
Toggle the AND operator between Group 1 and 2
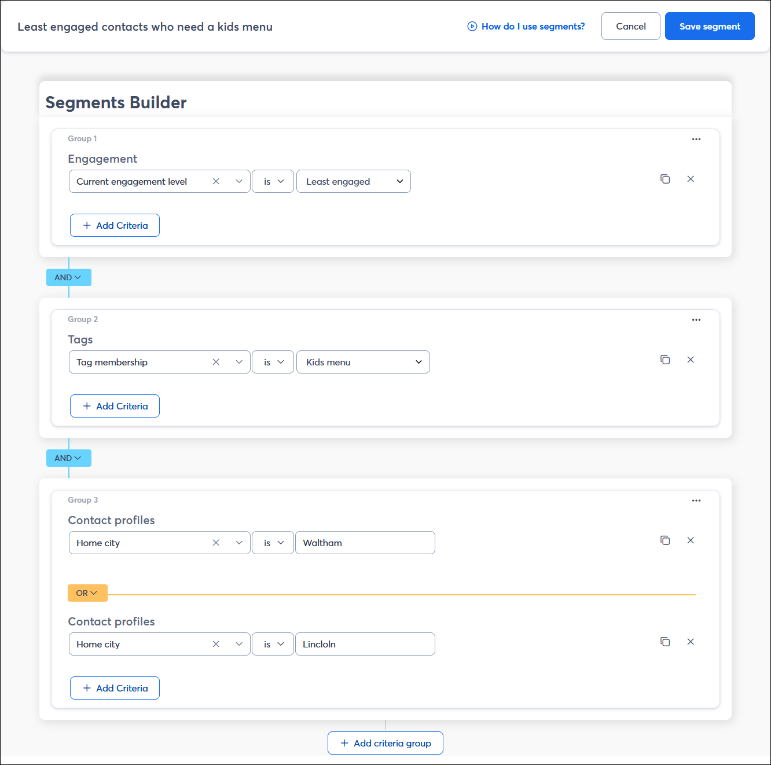point(68,277)
